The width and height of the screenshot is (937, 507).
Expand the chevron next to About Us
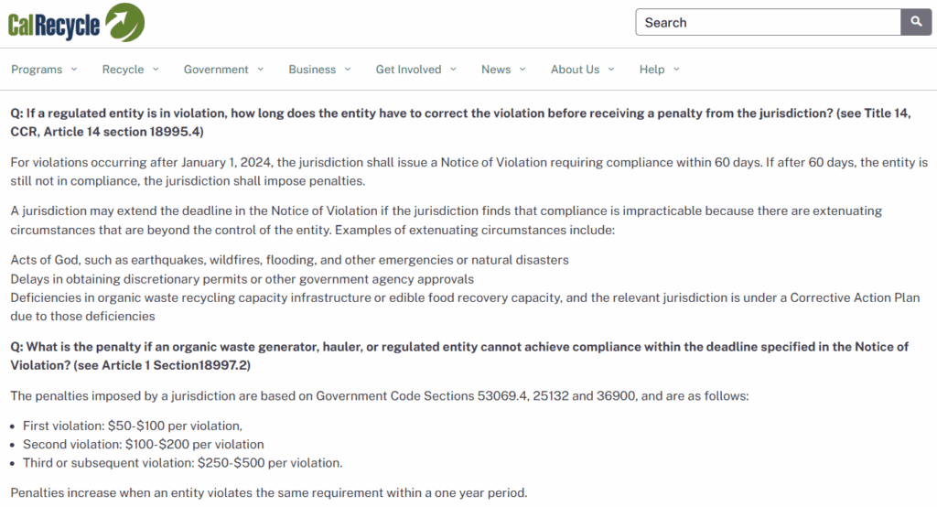pos(611,70)
